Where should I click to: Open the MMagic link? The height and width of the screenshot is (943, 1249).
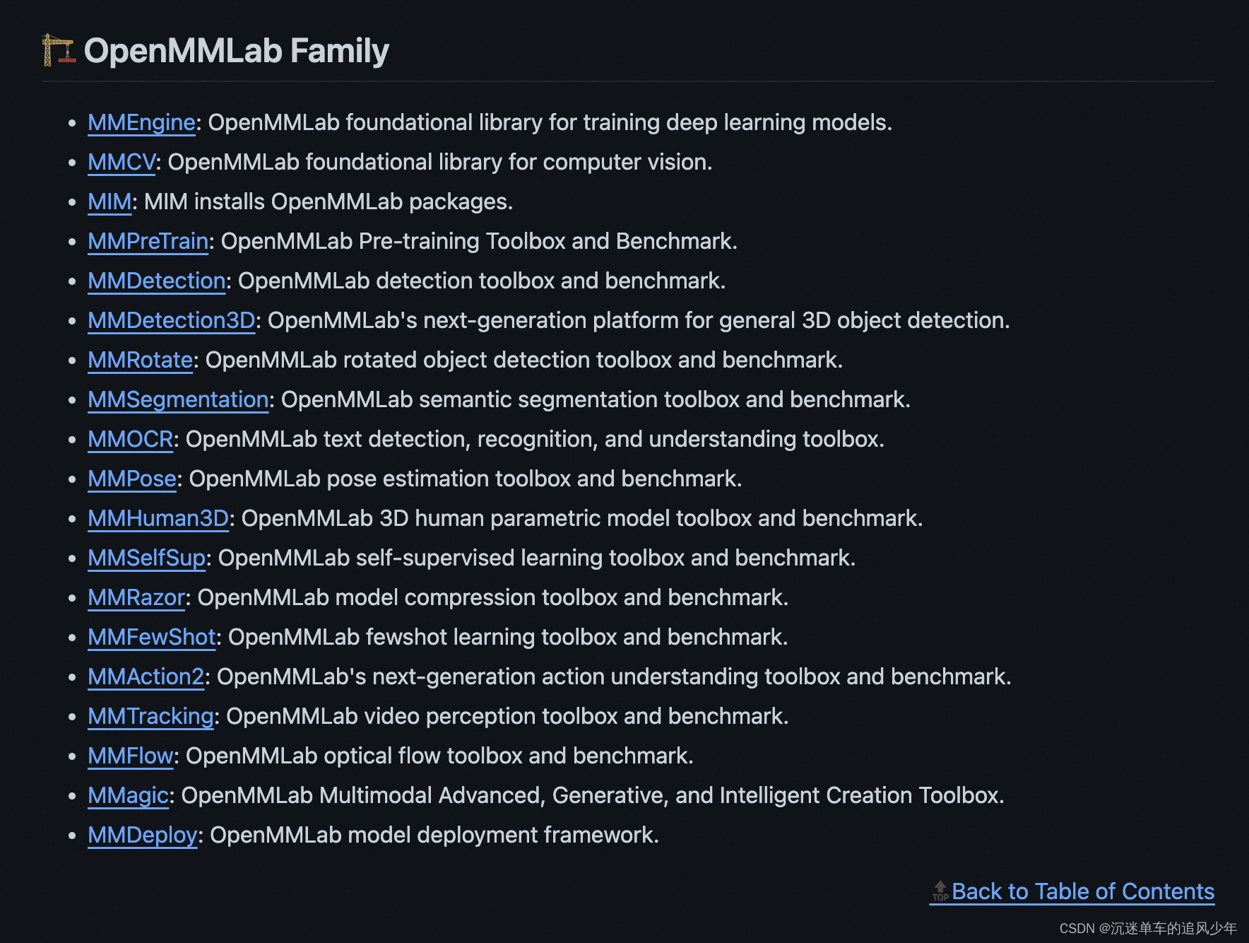(x=129, y=795)
